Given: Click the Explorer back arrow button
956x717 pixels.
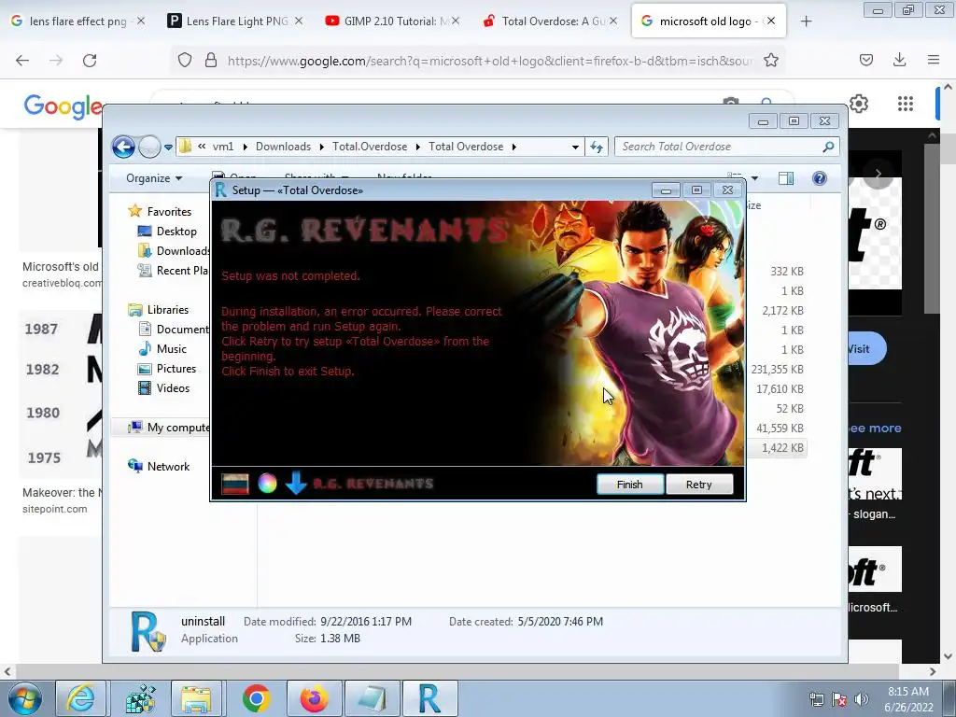Looking at the screenshot, I should [x=124, y=147].
